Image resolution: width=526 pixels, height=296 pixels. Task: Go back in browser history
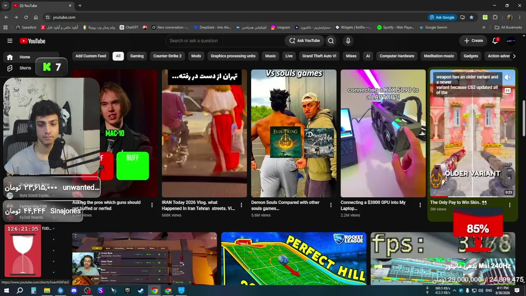pyautogui.click(x=6, y=17)
